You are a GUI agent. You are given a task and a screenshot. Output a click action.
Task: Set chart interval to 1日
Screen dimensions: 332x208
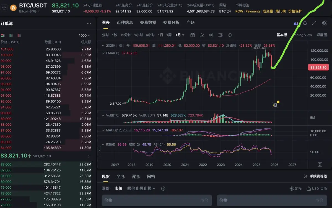160,35
